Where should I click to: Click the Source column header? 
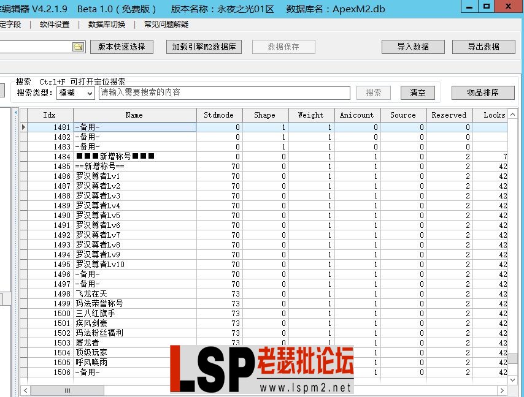403,115
